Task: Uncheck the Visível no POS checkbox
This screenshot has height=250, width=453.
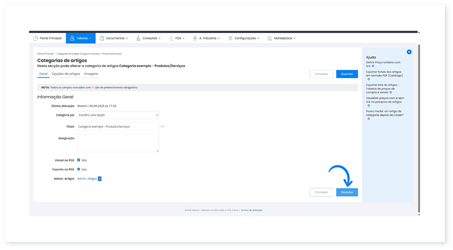Action: (x=79, y=160)
